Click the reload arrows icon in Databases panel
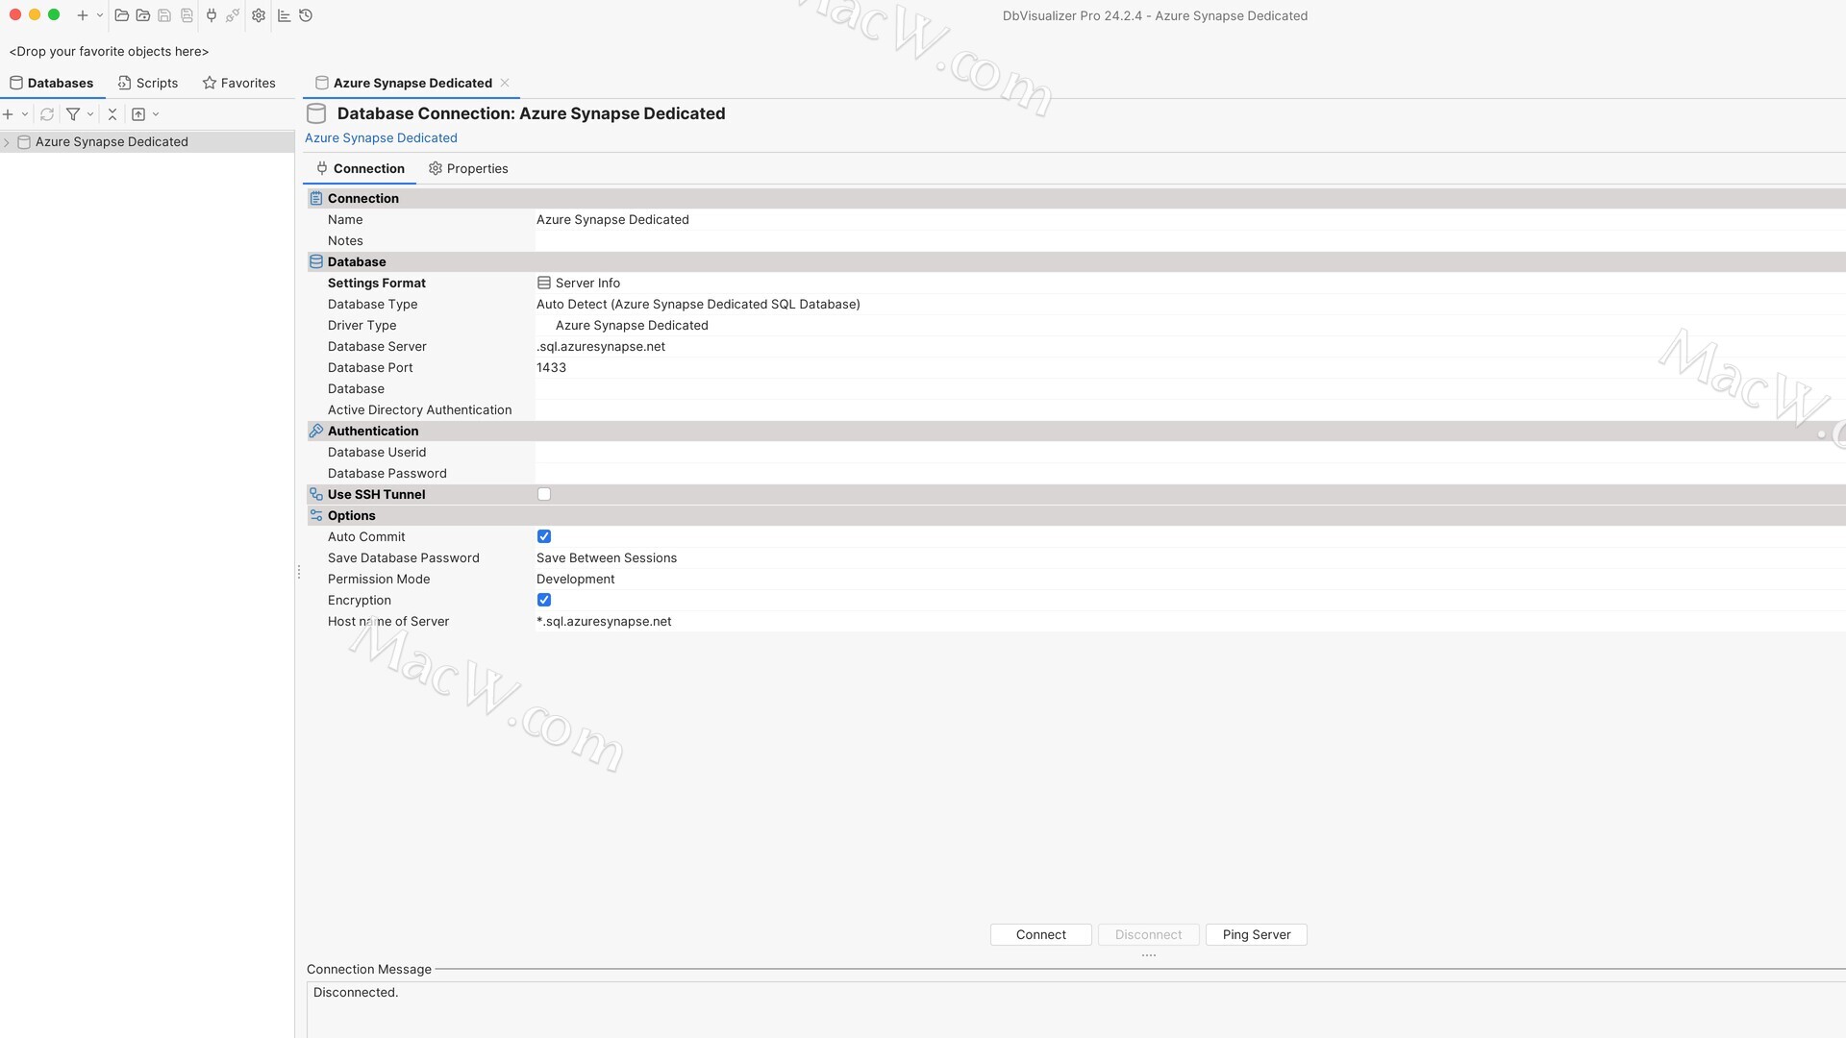This screenshot has height=1038, width=1846. pos(47,113)
